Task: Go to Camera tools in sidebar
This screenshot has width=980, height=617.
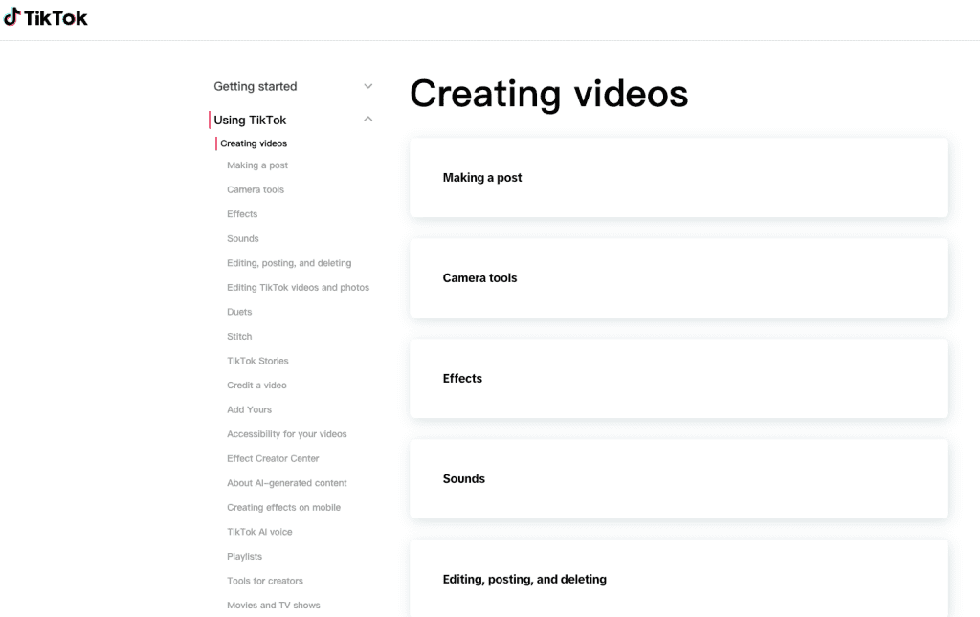Action: pyautogui.click(x=256, y=189)
